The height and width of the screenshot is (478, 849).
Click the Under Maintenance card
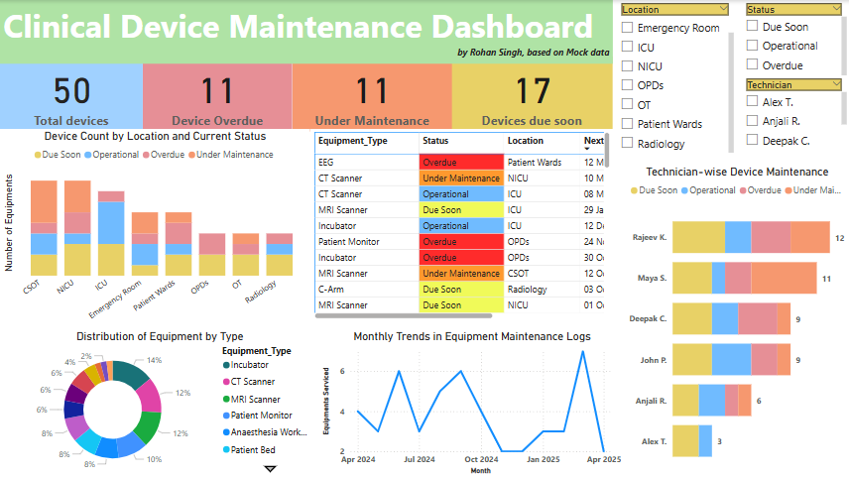coord(372,96)
